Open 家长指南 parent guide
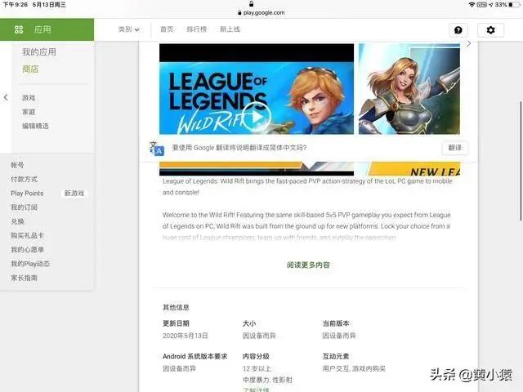523x392 pixels. 24,278
